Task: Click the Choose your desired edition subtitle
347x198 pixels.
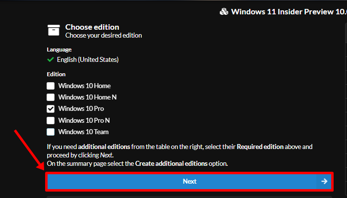Action: click(x=104, y=36)
